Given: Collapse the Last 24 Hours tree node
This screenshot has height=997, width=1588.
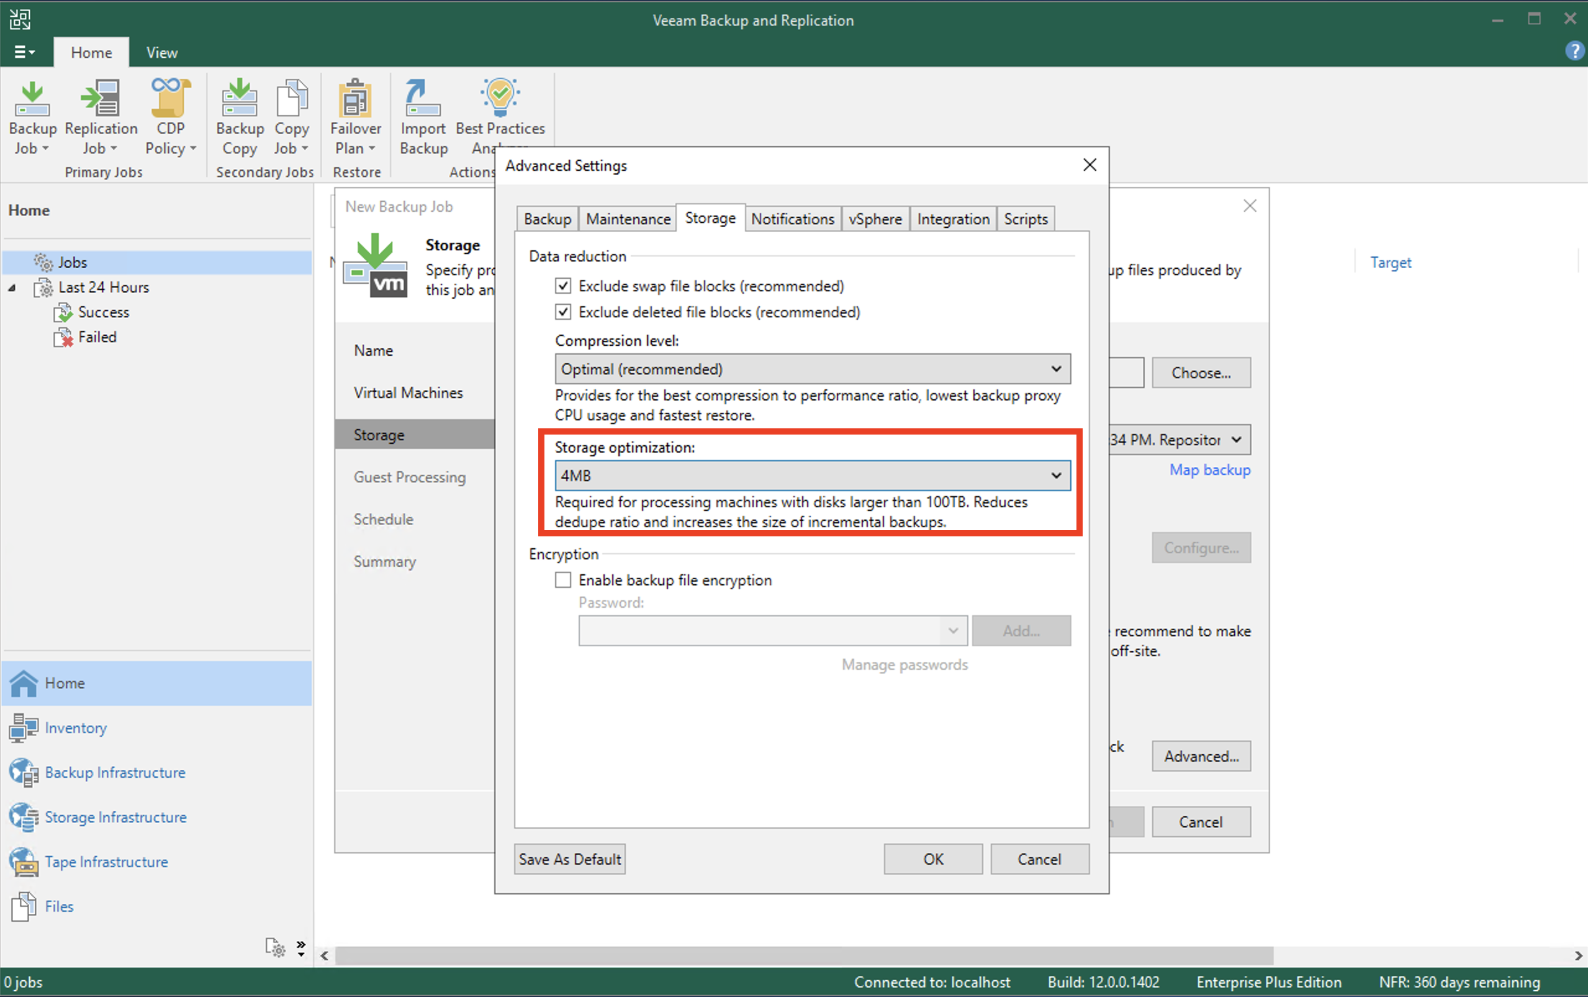Looking at the screenshot, I should pos(12,287).
